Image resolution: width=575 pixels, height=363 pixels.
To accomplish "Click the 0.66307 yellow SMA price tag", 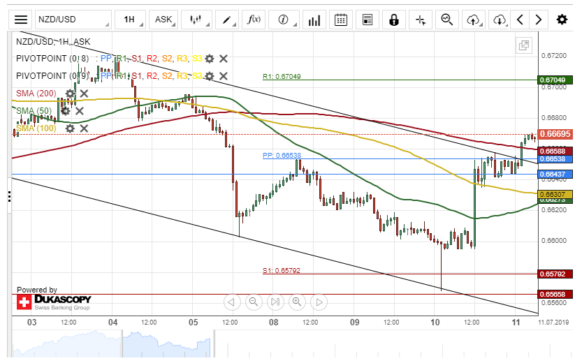I will tap(555, 194).
